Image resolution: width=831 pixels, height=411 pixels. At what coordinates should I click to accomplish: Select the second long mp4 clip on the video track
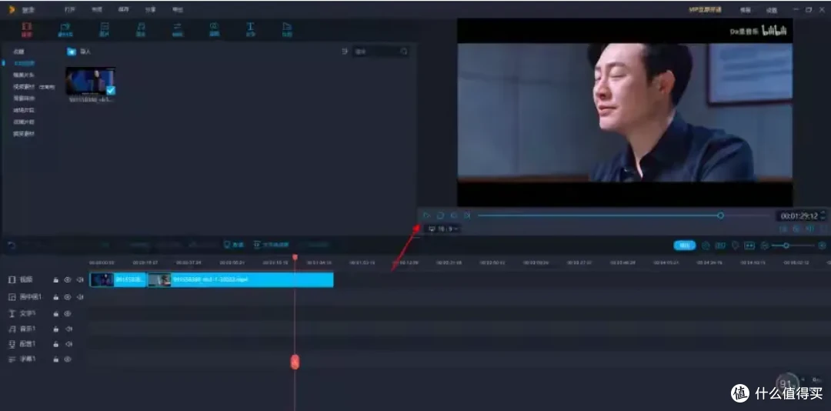click(x=240, y=279)
